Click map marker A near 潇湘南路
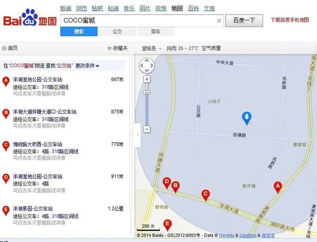 coord(278,188)
